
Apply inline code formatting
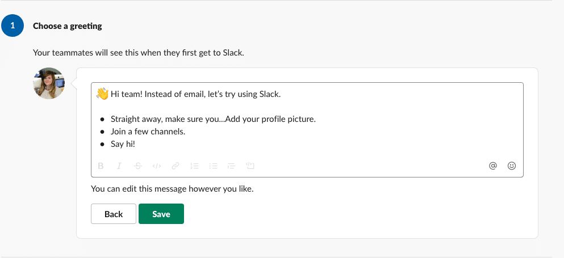click(x=157, y=166)
